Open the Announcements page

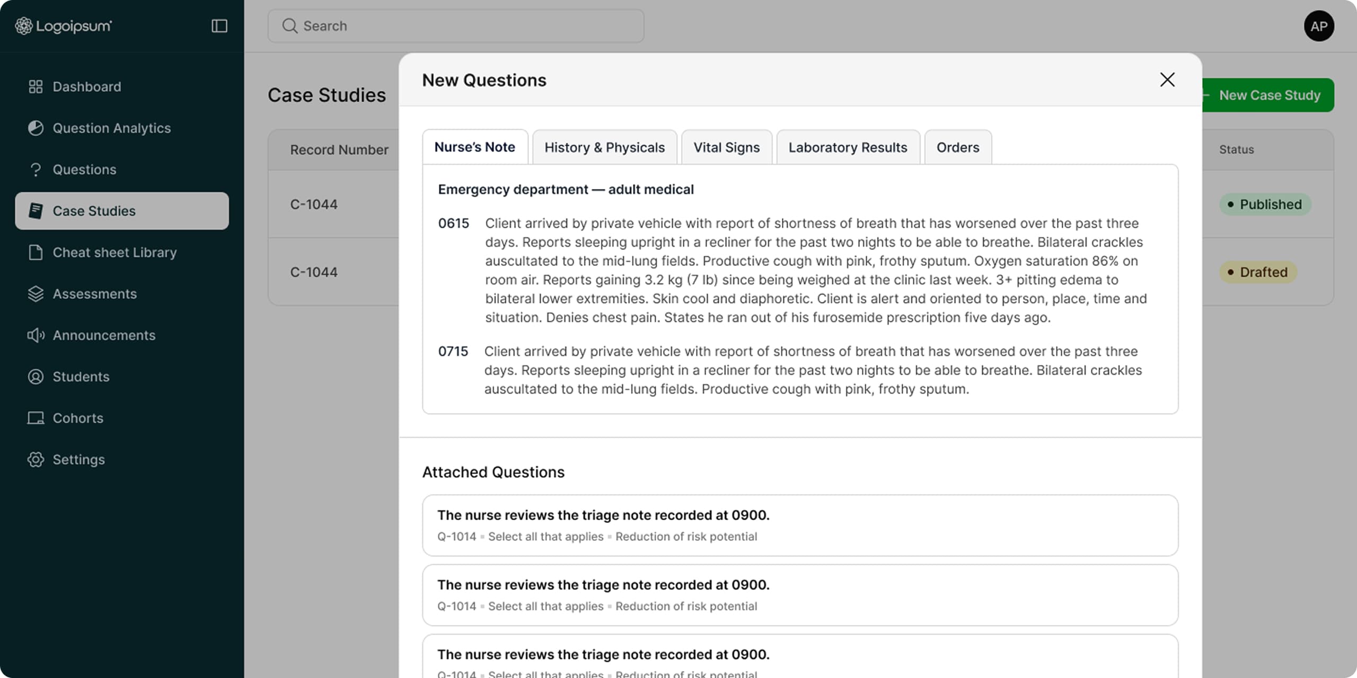tap(122, 335)
